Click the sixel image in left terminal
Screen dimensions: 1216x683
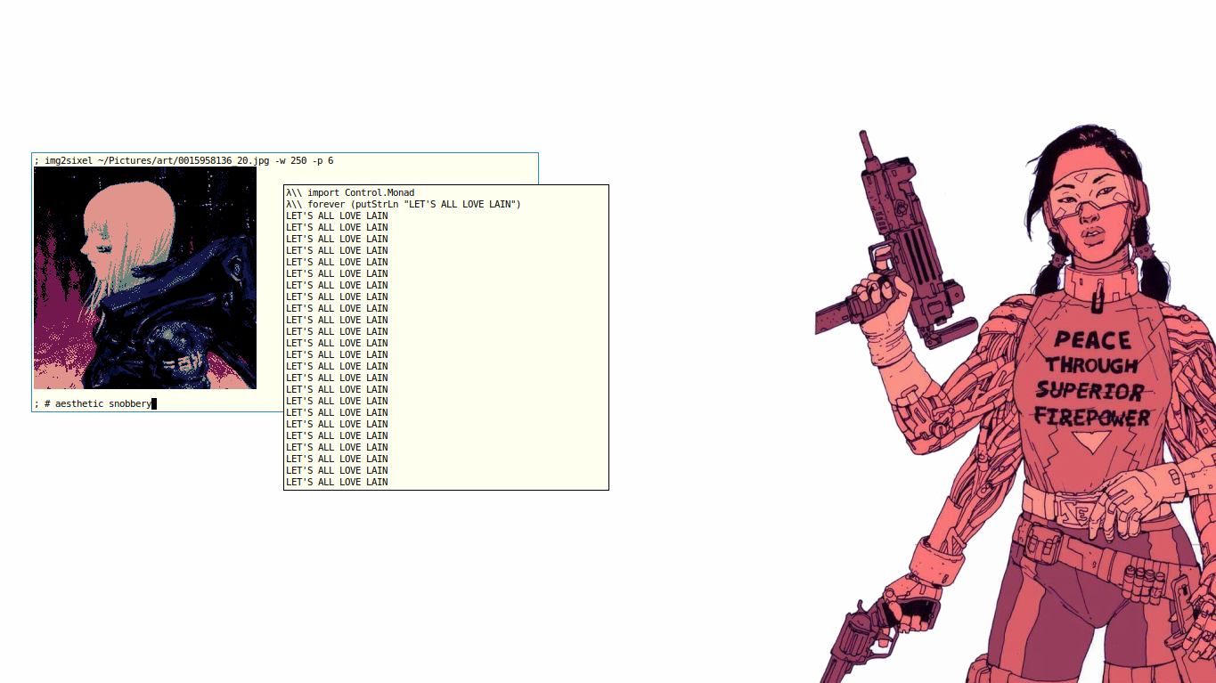tap(145, 278)
